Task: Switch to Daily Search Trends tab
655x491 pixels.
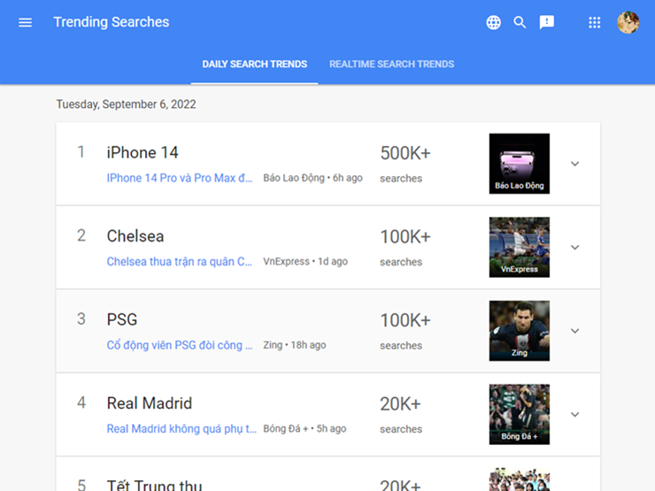Action: pos(255,65)
